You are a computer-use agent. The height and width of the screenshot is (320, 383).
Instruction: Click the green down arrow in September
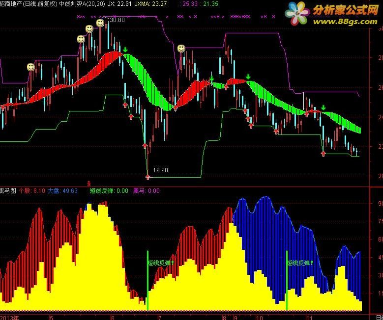(x=248, y=77)
